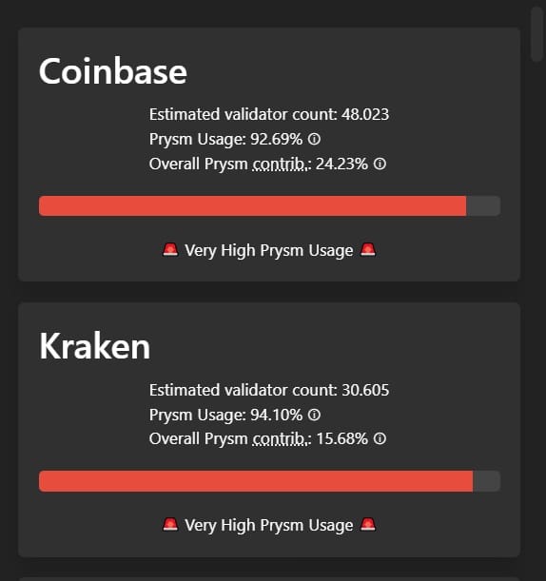Click info icon beside Coinbase Overall Prysm contrib

point(380,164)
